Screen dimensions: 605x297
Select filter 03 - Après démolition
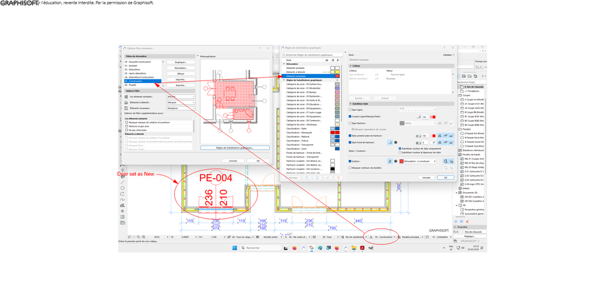click(x=143, y=73)
